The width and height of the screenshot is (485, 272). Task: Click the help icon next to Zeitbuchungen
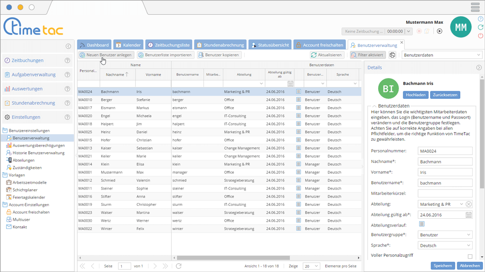click(67, 61)
